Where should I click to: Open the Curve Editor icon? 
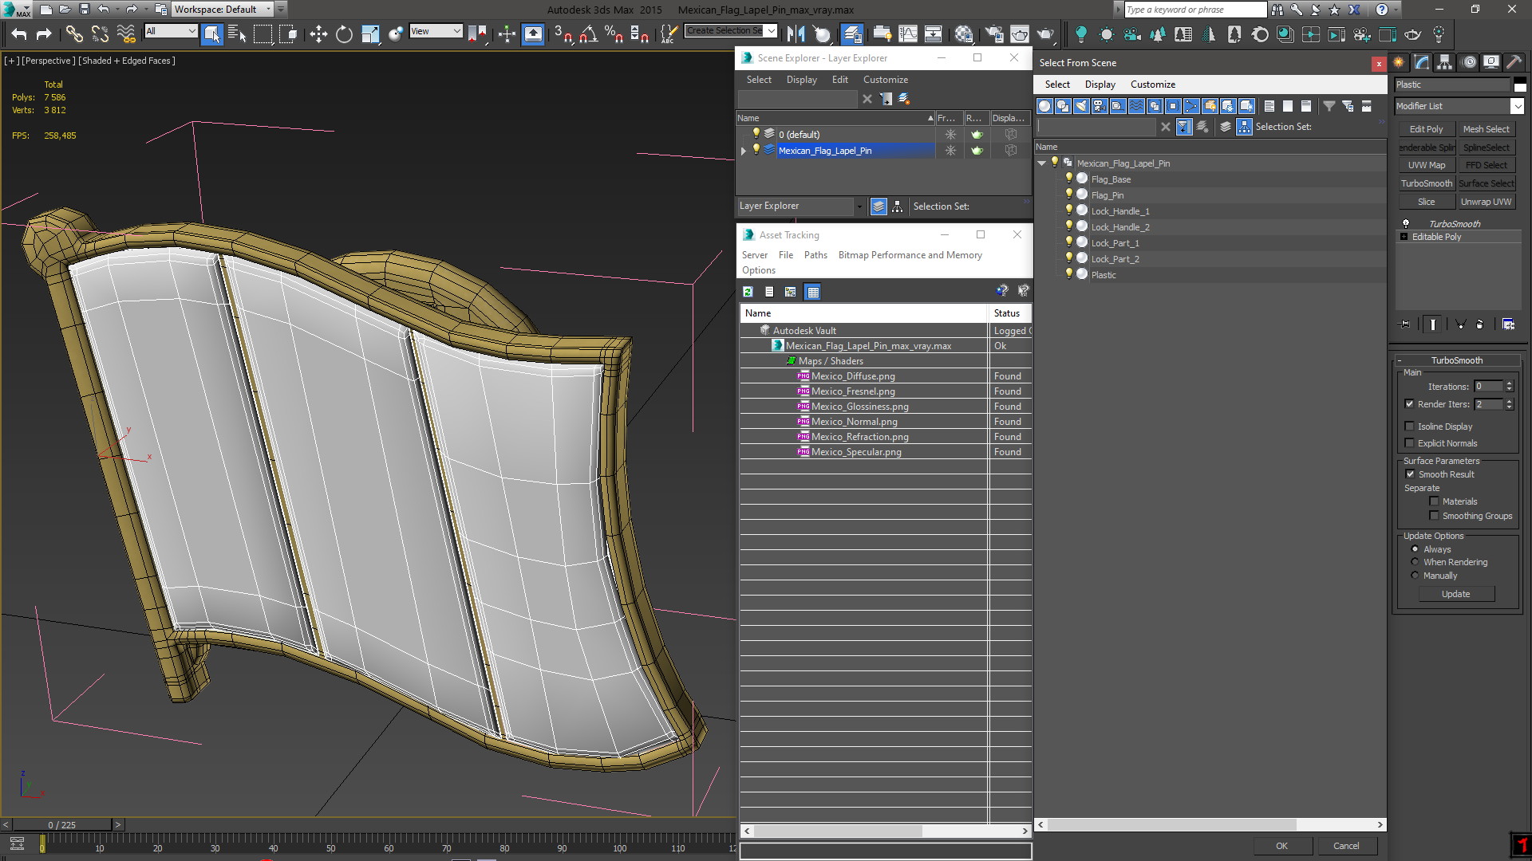(908, 33)
